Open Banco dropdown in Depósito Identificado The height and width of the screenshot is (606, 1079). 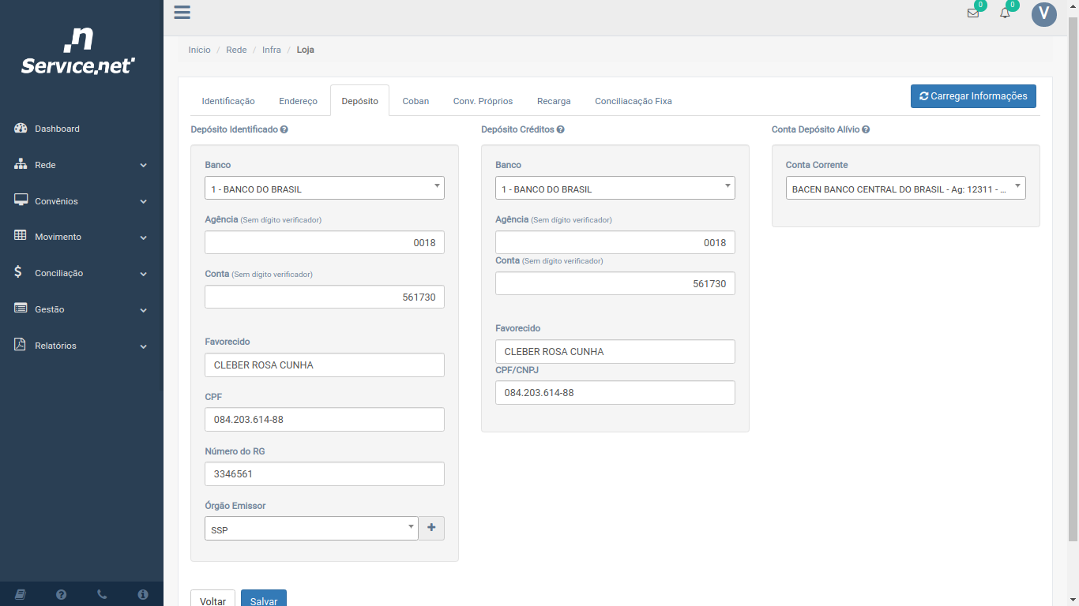pos(324,189)
